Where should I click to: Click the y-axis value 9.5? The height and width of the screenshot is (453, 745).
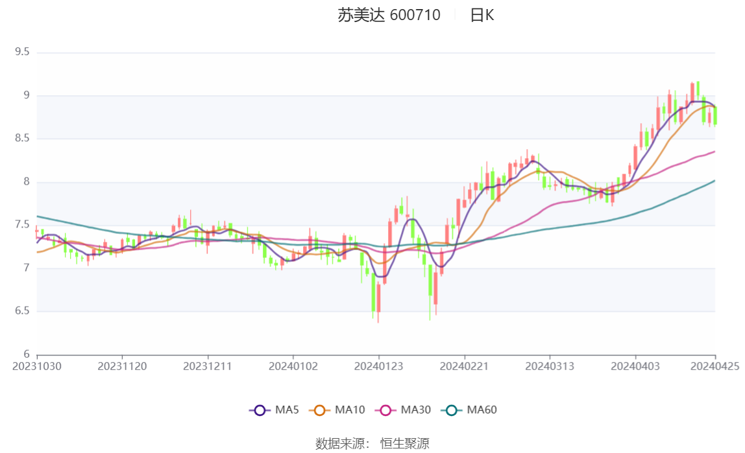pos(22,52)
